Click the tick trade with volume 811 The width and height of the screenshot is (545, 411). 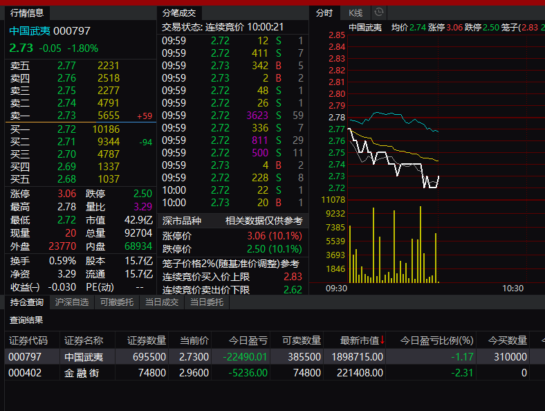click(x=232, y=140)
